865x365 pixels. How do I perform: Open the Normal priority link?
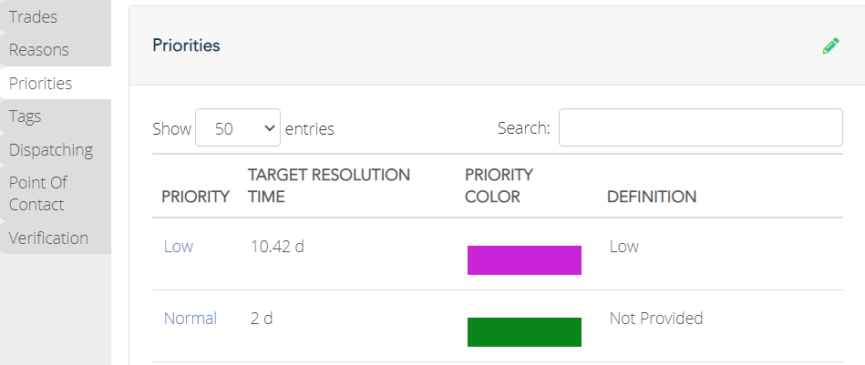point(191,319)
